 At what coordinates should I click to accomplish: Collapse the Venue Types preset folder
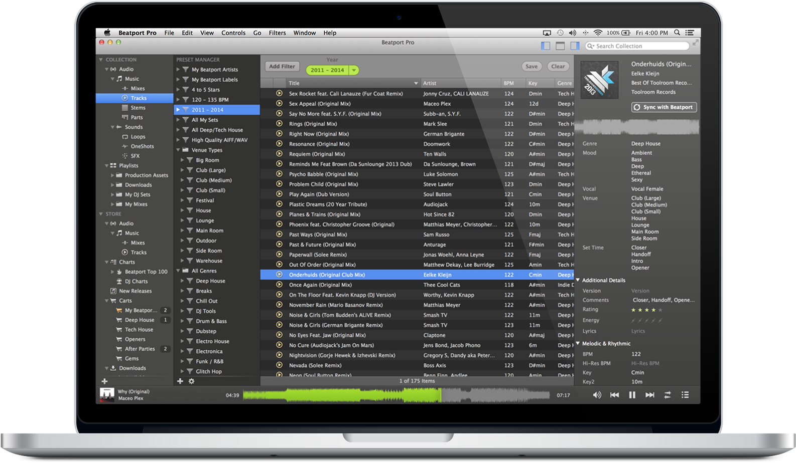[178, 150]
